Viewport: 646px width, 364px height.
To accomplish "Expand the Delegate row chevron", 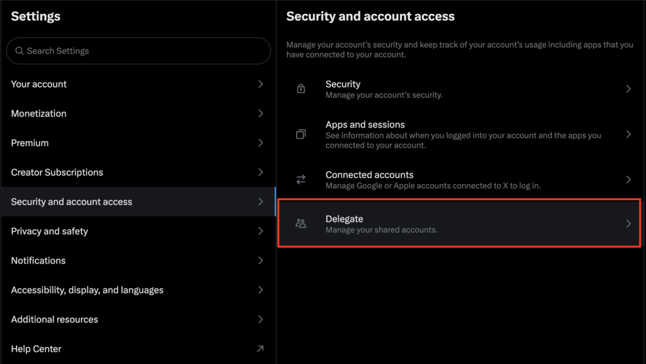I will (628, 223).
